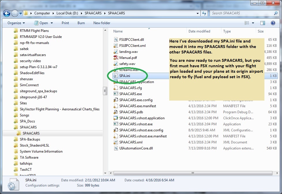Open RTMM Flight Plans folder in tree
This screenshot has height=194, width=282.
pos(34,31)
